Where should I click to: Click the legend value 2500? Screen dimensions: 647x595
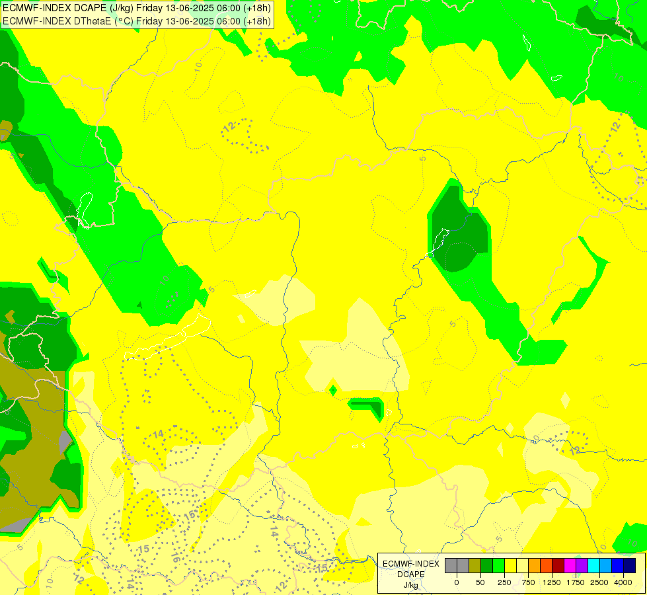[599, 582]
